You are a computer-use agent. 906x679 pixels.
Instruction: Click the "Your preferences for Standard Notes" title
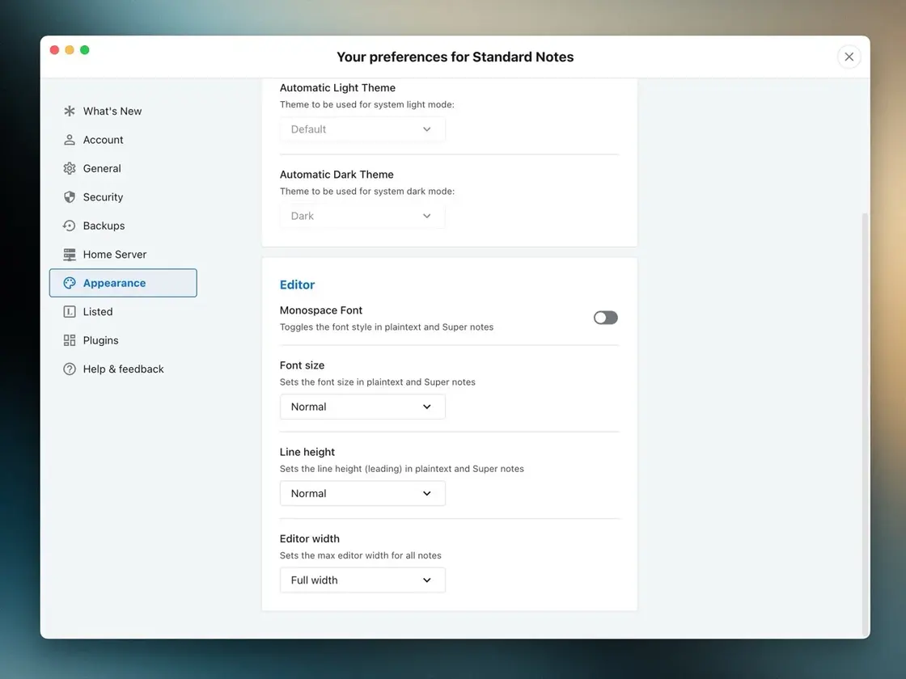click(455, 57)
